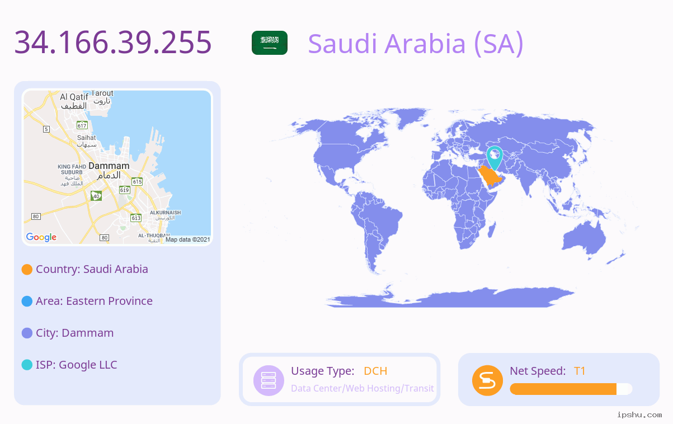Click the teal location pin on world map
The image size is (673, 424).
point(495,157)
